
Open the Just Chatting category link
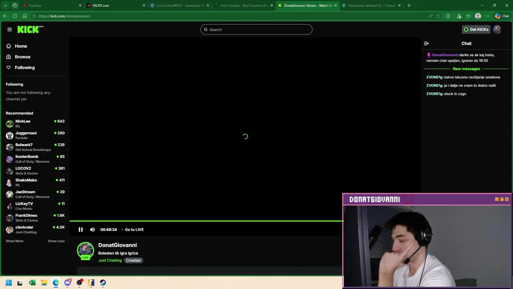tap(110, 261)
